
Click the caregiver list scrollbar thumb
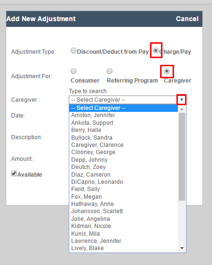pyautogui.click(x=182, y=157)
